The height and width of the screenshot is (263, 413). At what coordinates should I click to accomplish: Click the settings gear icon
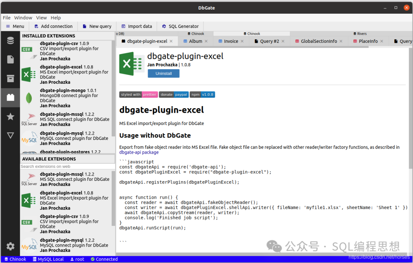pos(10,246)
